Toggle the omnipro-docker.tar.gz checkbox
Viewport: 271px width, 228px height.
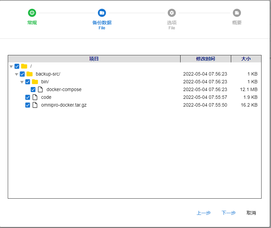28,105
